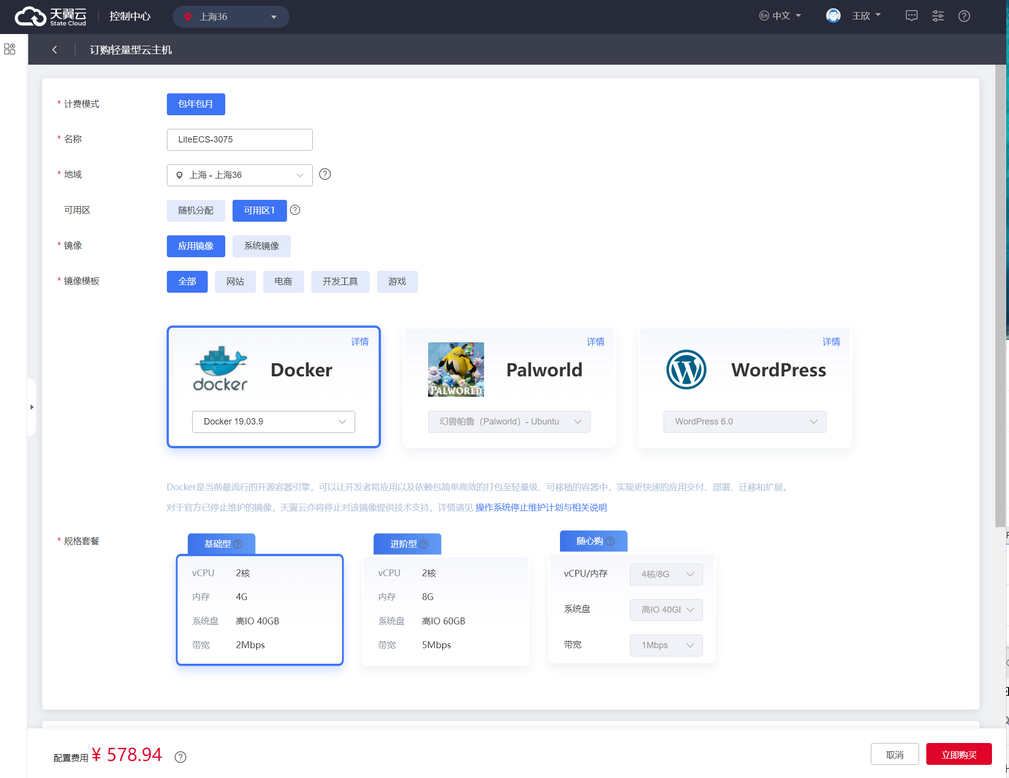Viewport: 1009px width, 778px height.
Task: Choose the Docker image card
Action: click(273, 387)
